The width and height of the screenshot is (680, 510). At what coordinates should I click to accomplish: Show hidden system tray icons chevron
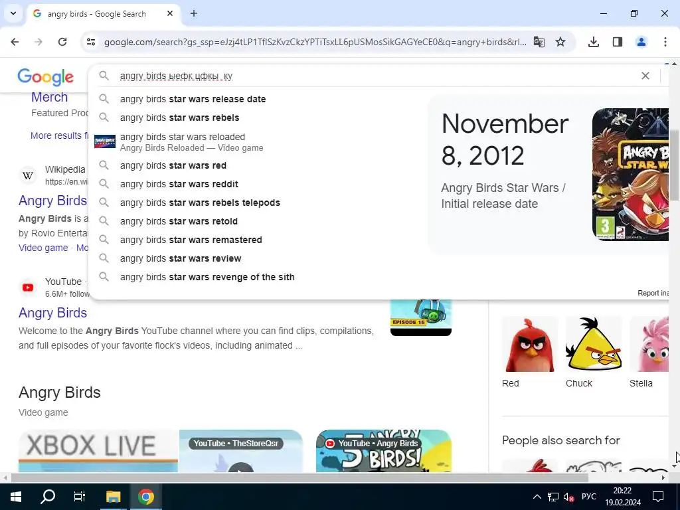coord(537,497)
